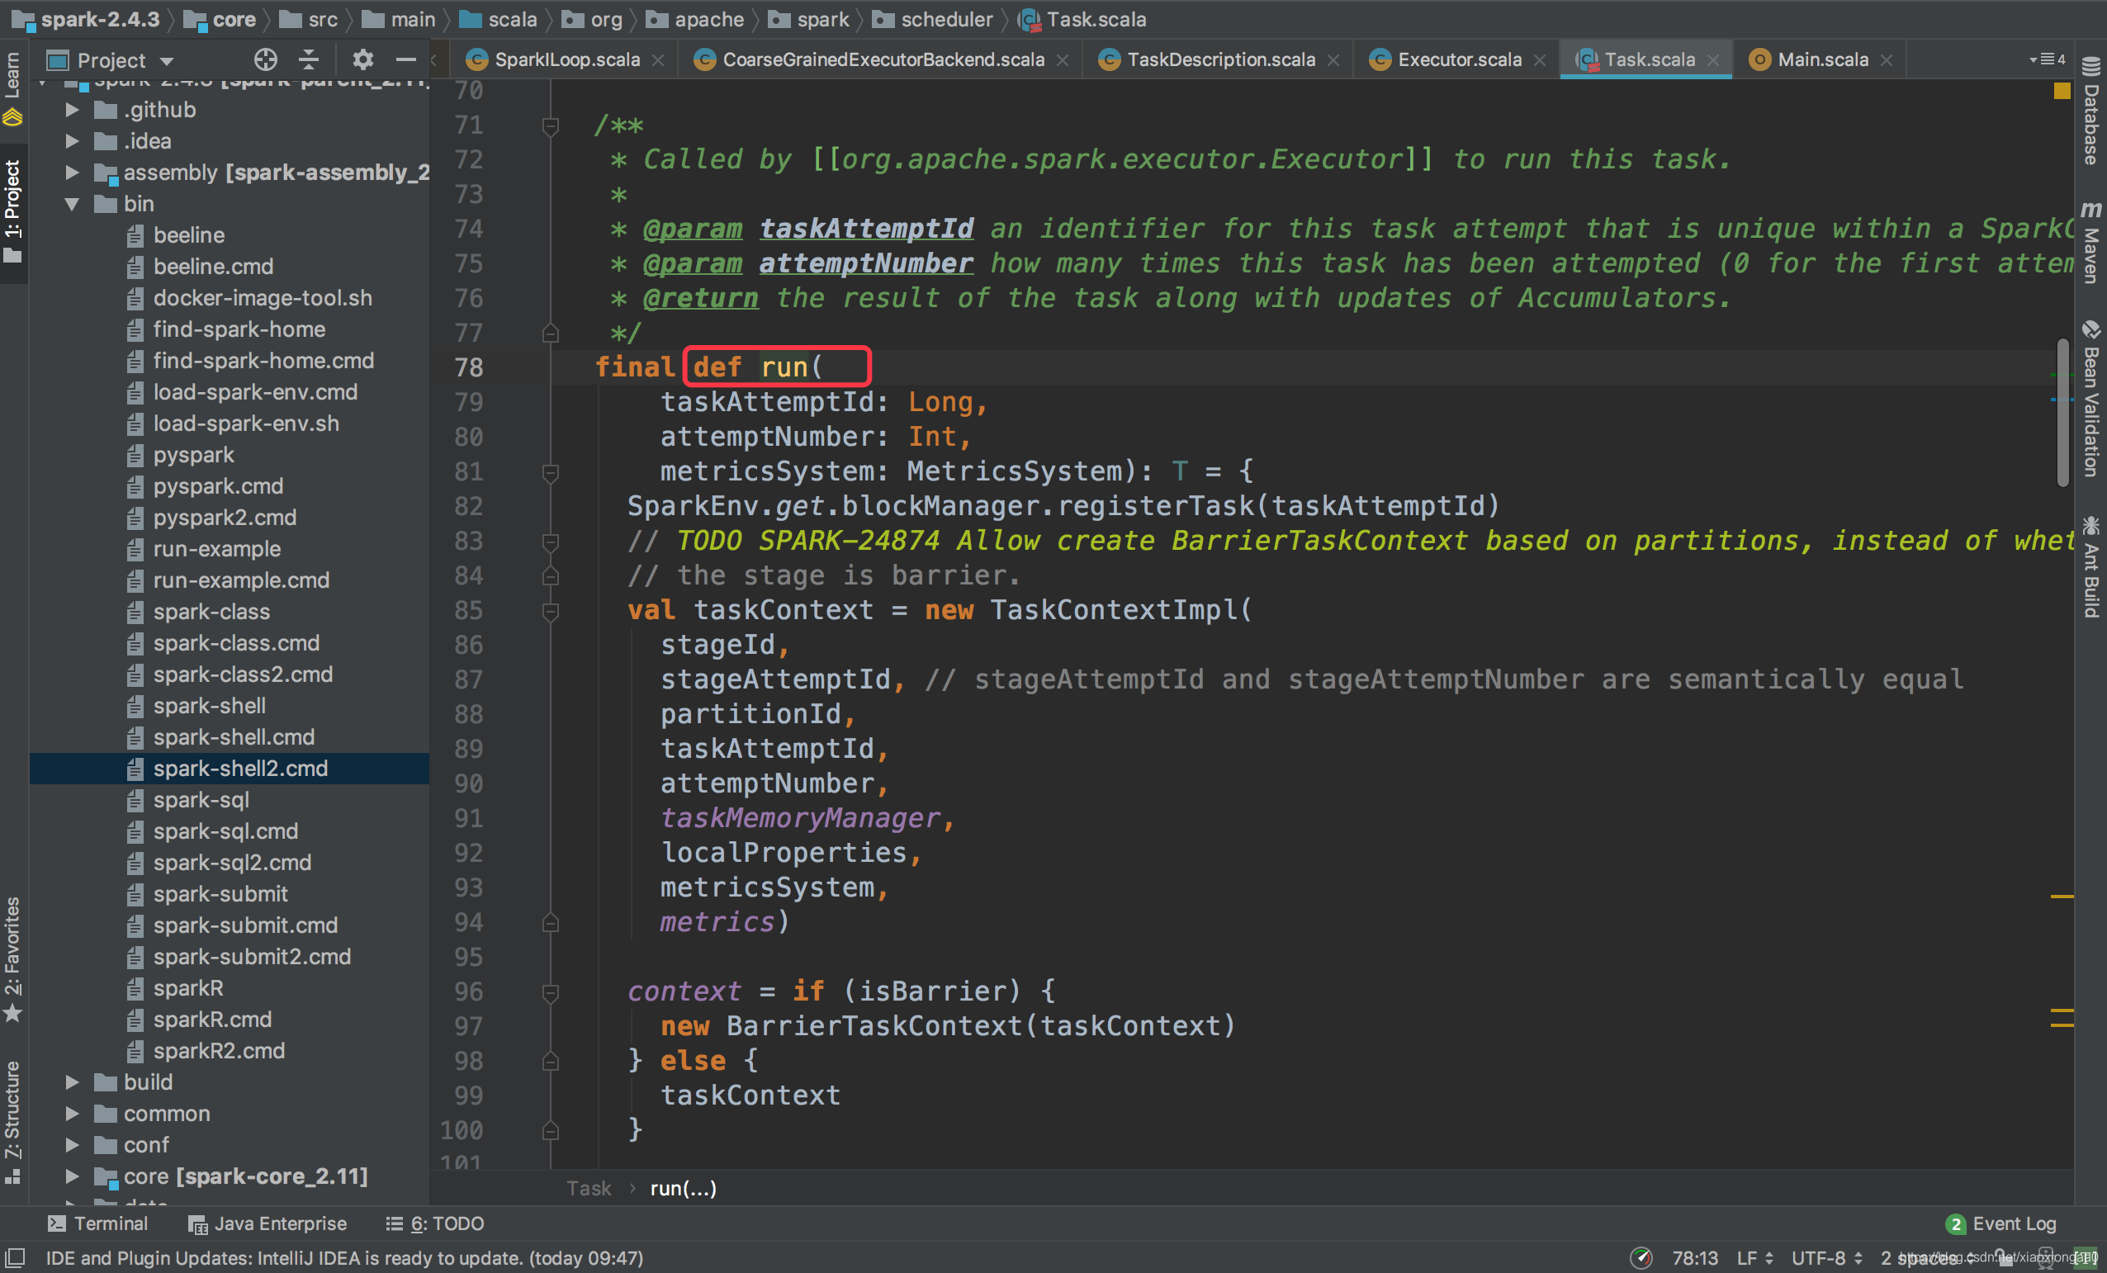Image resolution: width=2107 pixels, height=1273 pixels.
Task: Click the core breadcrumb in navigation bar
Action: click(221, 19)
